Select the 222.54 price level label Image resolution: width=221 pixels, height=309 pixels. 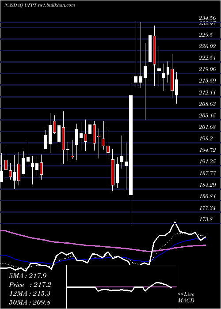tap(208, 58)
